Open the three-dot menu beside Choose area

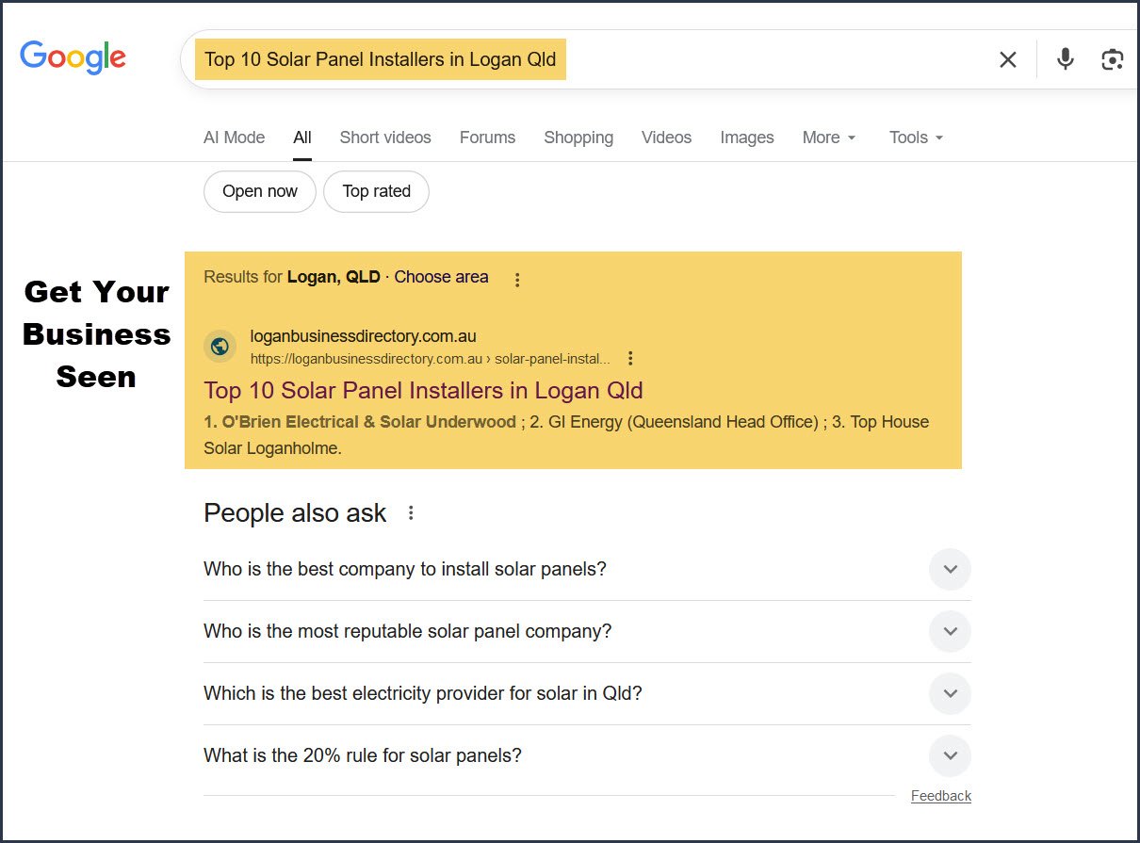[516, 280]
